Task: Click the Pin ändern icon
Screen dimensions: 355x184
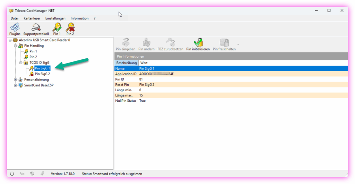Action: (146, 43)
